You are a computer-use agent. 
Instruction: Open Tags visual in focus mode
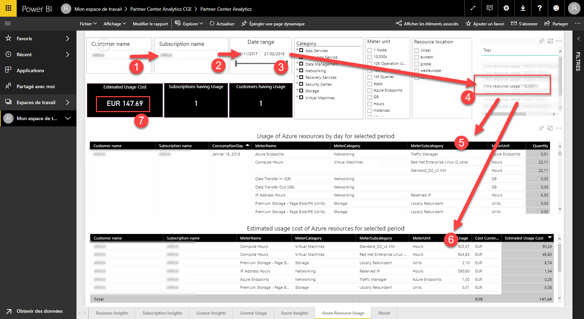pos(550,41)
